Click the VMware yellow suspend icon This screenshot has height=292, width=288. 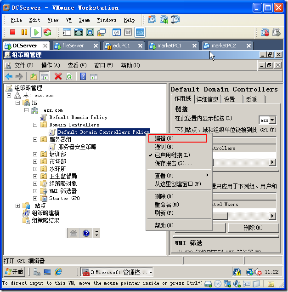[x=24, y=32]
